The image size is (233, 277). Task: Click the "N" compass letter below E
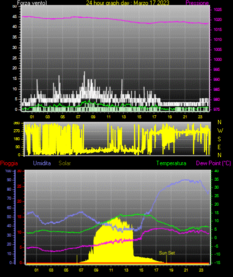219,155
